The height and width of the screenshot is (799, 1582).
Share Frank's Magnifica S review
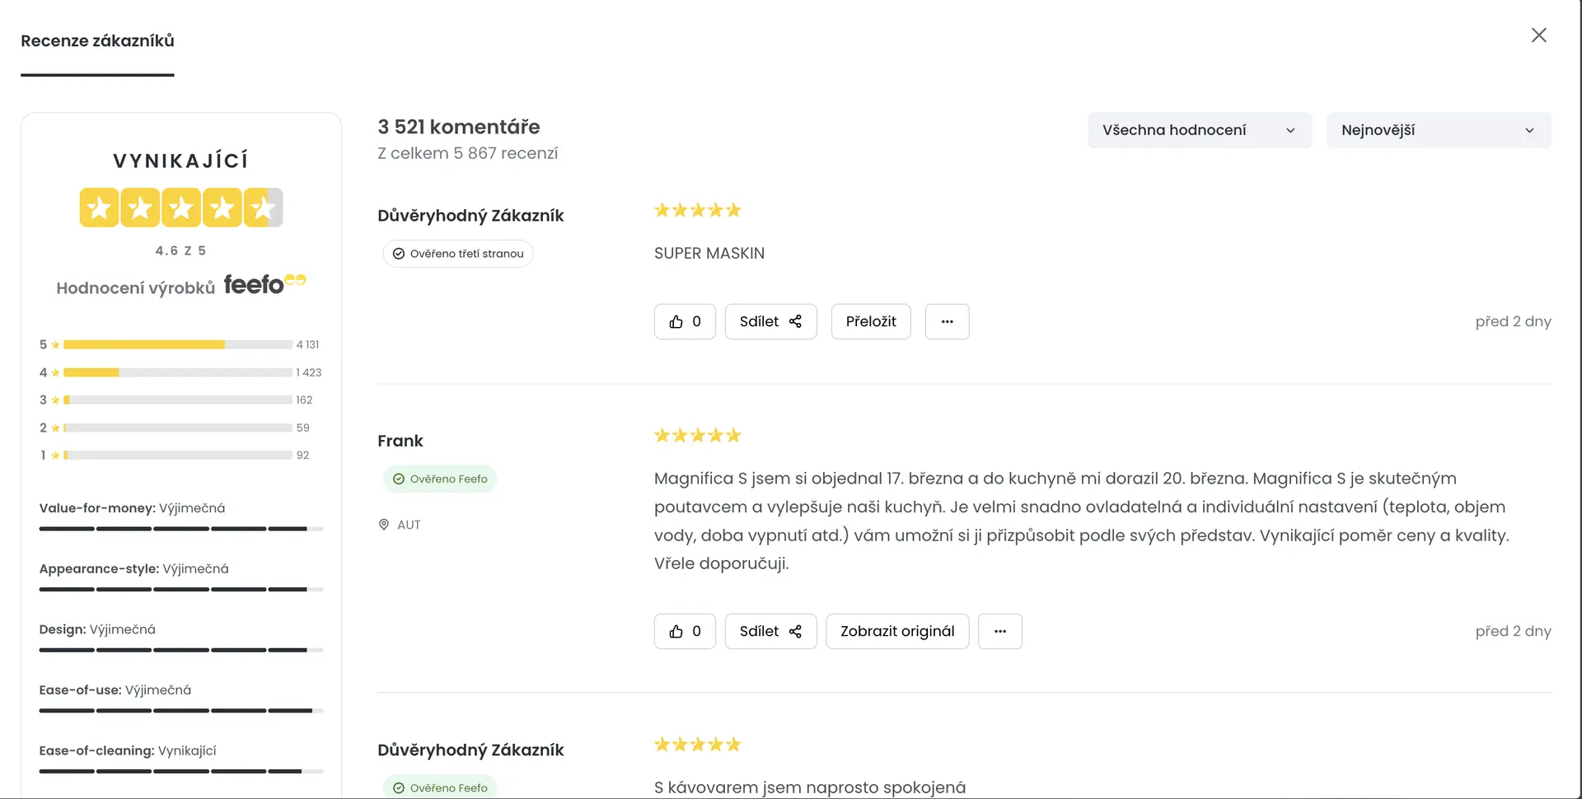(x=770, y=631)
